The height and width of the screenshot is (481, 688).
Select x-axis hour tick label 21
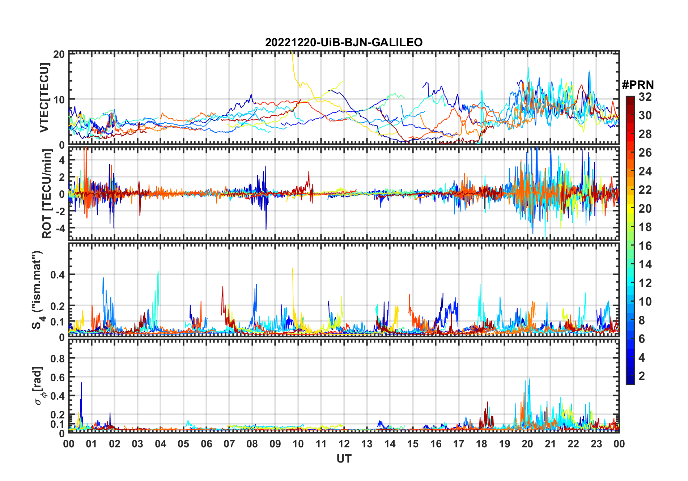tap(550, 444)
